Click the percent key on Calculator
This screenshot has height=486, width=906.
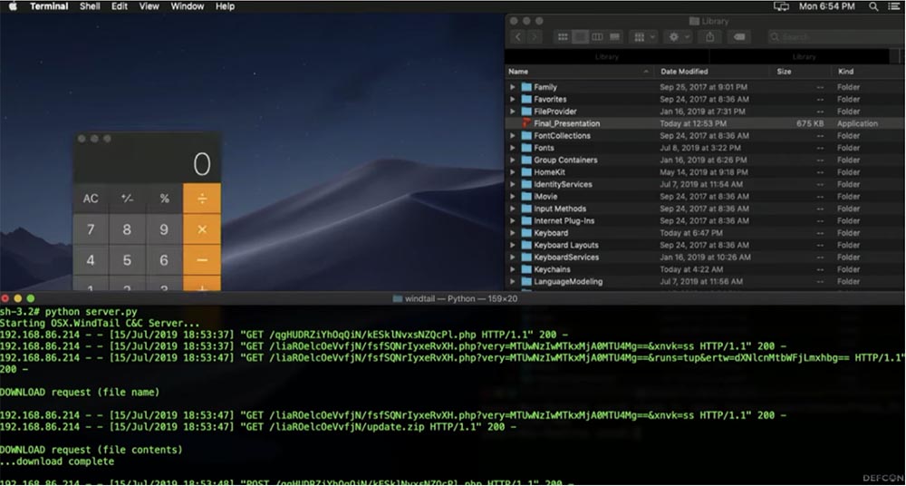click(x=164, y=199)
